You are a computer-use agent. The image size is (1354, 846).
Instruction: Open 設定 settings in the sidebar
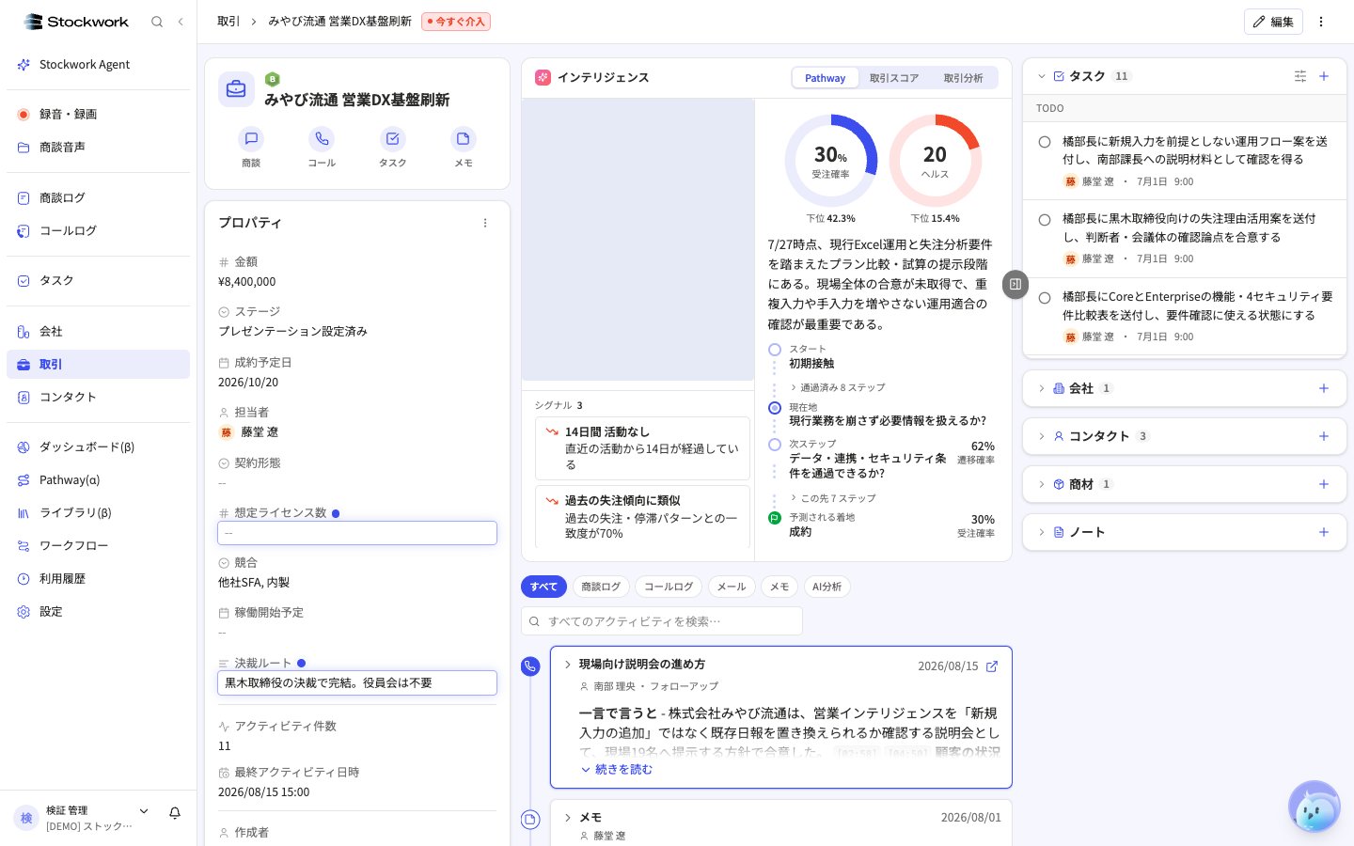click(x=98, y=611)
